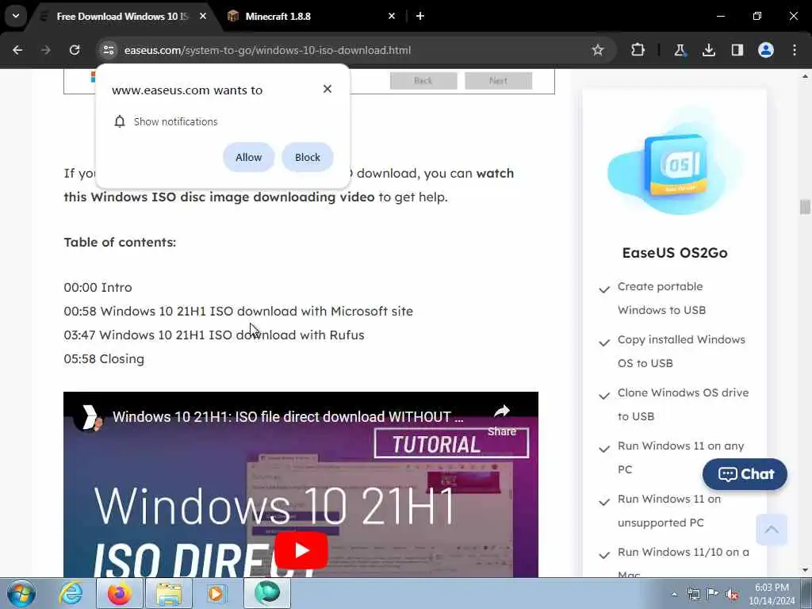The height and width of the screenshot is (609, 812).
Task: Click '00:00 Intro' contents line
Action: click(98, 287)
